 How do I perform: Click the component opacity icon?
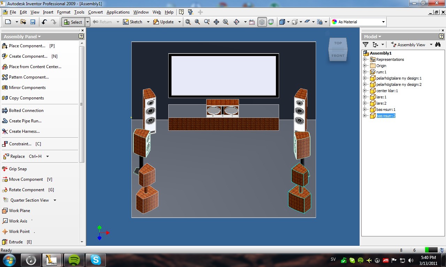pyautogui.click(x=320, y=22)
